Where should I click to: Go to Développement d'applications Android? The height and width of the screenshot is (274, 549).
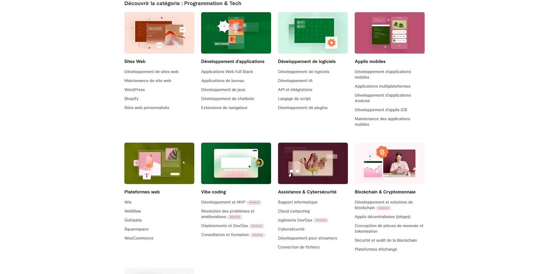coord(383,98)
